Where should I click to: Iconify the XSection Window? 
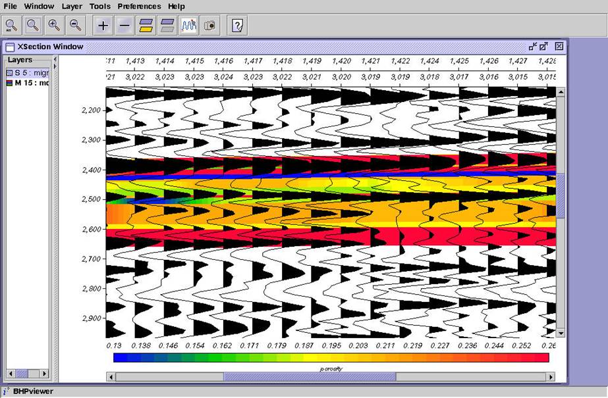click(533, 47)
